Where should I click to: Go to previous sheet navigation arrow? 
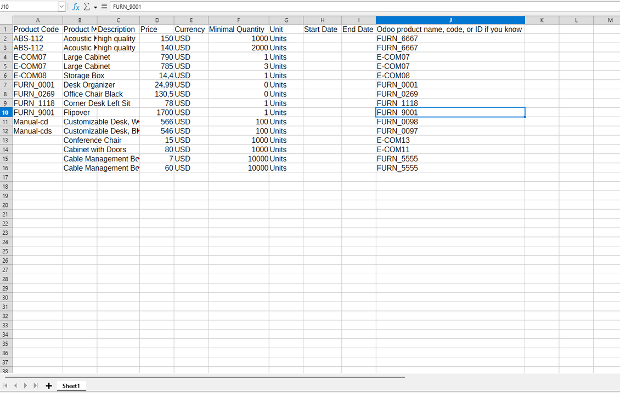pyautogui.click(x=15, y=386)
